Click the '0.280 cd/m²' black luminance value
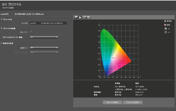Image resolution: width=176 pixels, height=111 pixels. click(140, 92)
